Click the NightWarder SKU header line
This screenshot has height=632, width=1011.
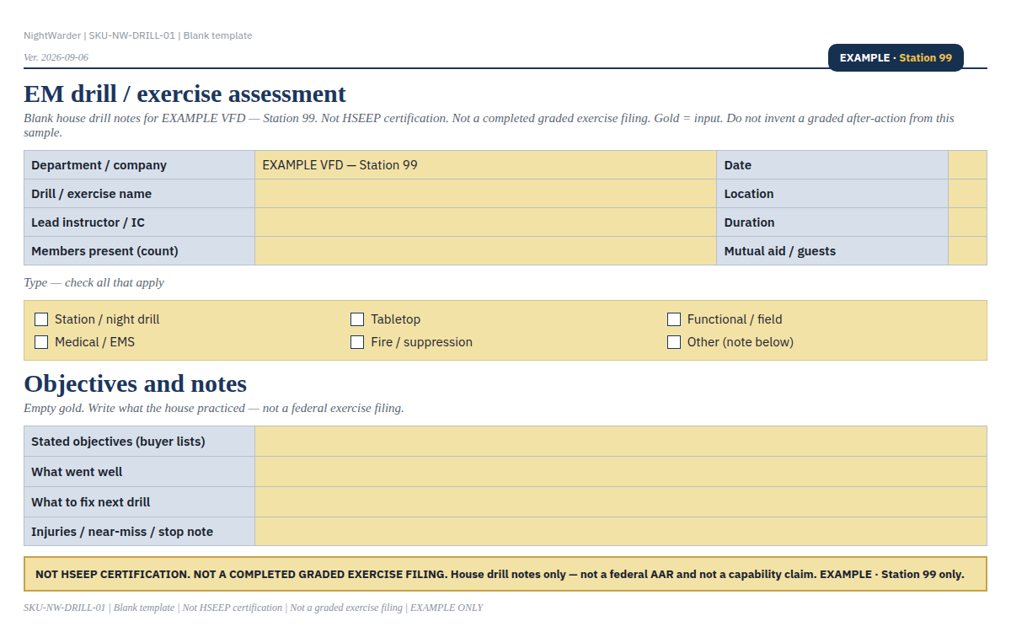(x=138, y=35)
